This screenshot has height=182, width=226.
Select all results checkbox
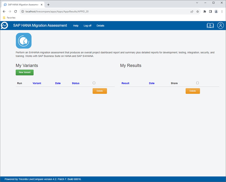(x=197, y=83)
